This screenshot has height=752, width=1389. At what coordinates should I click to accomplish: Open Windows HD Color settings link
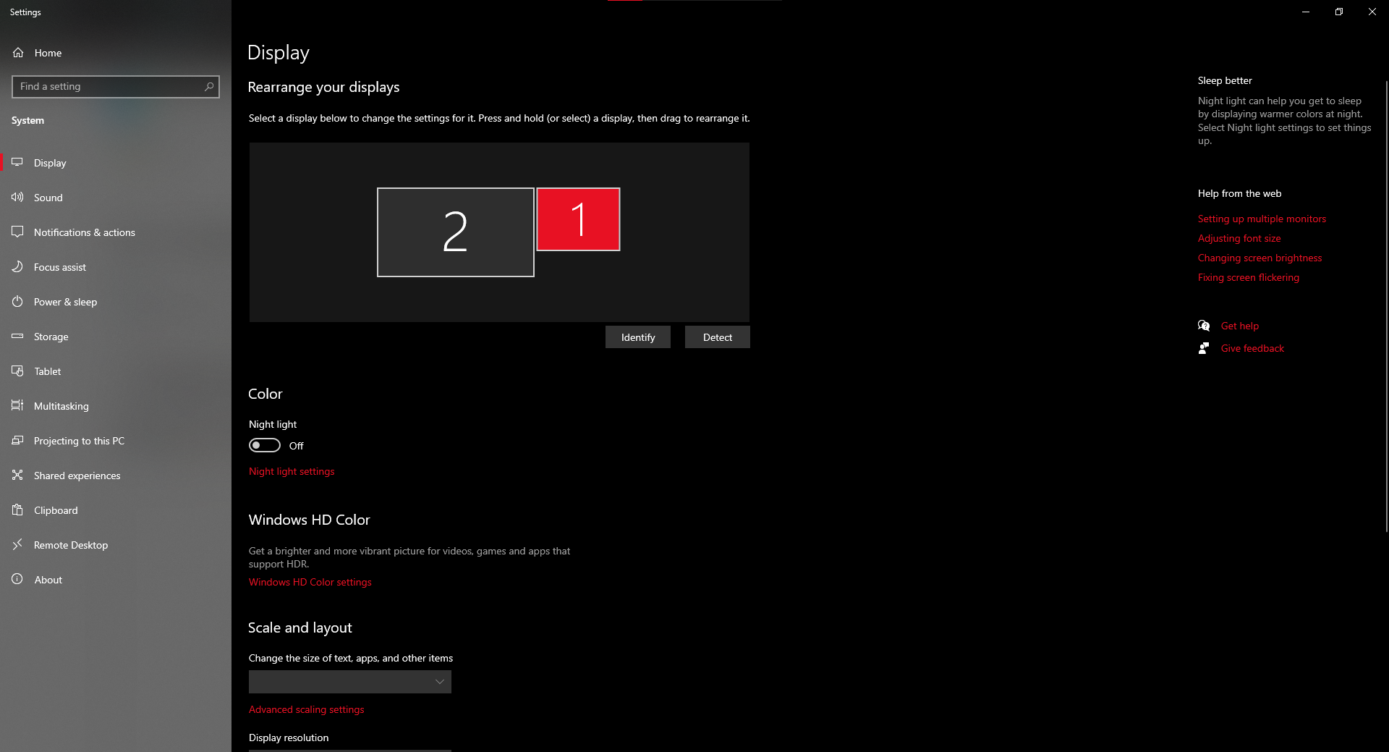310,582
